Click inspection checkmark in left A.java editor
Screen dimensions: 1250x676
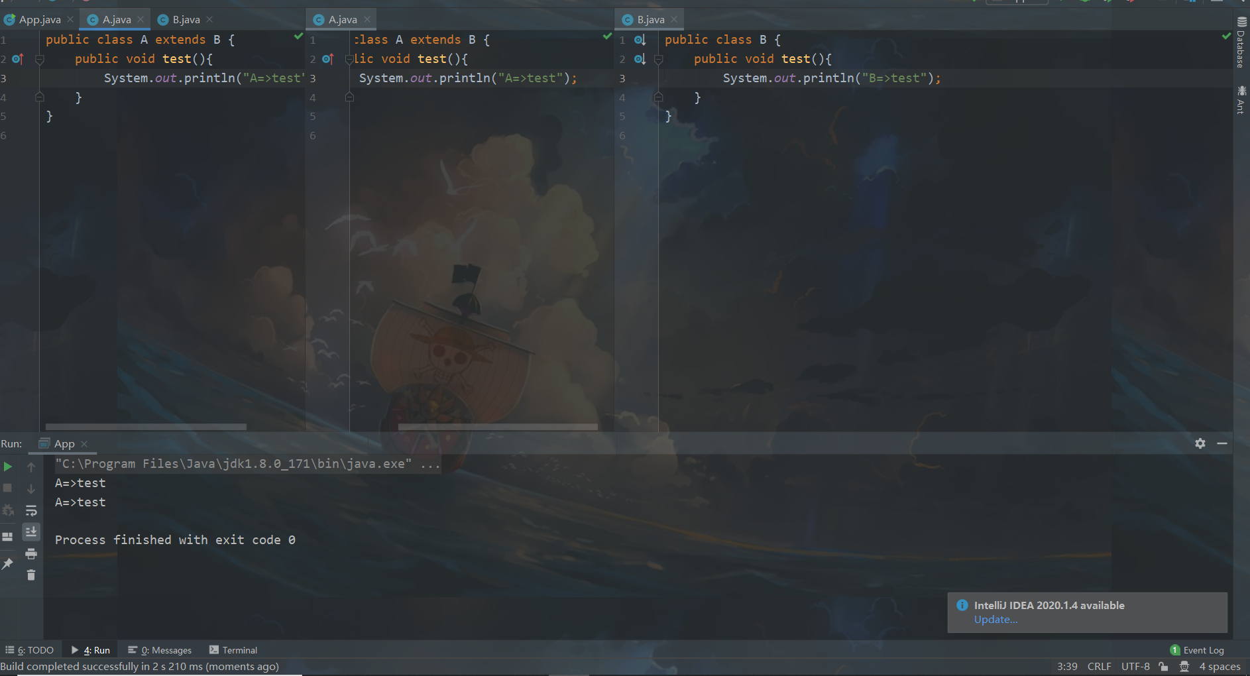tap(298, 36)
